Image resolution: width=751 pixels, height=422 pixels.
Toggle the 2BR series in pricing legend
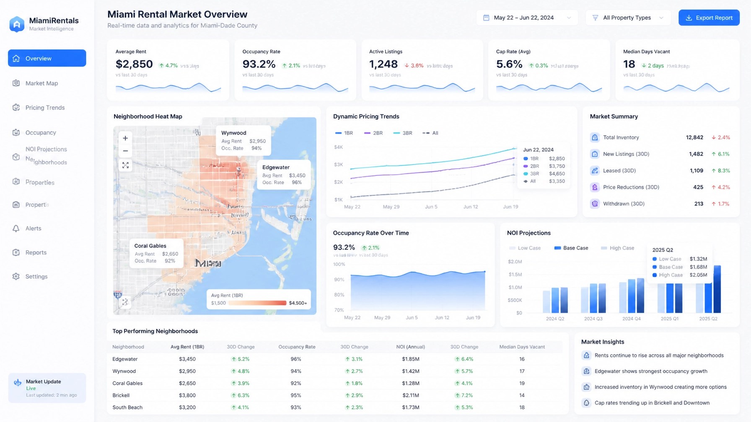pos(373,133)
